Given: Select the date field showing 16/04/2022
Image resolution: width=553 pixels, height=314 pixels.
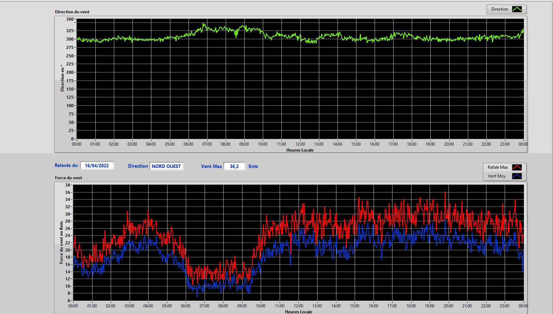Looking at the screenshot, I should tap(97, 166).
